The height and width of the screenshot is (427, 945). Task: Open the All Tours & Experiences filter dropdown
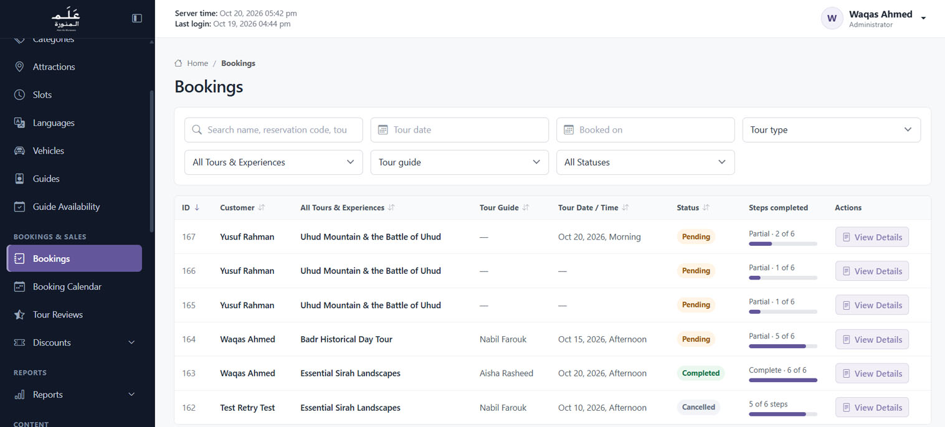[x=273, y=162]
